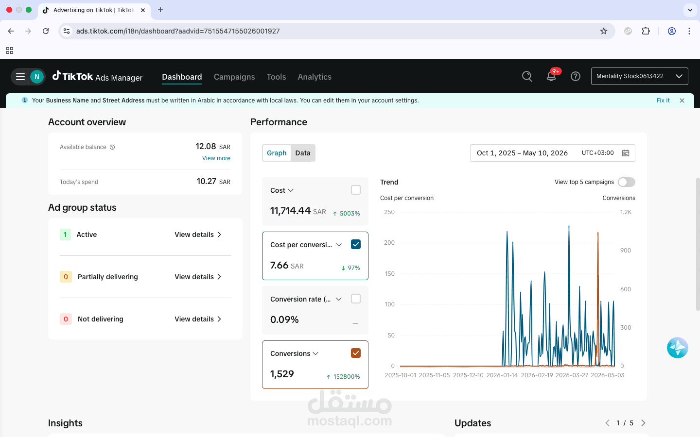Click the search magnifier icon

[527, 76]
